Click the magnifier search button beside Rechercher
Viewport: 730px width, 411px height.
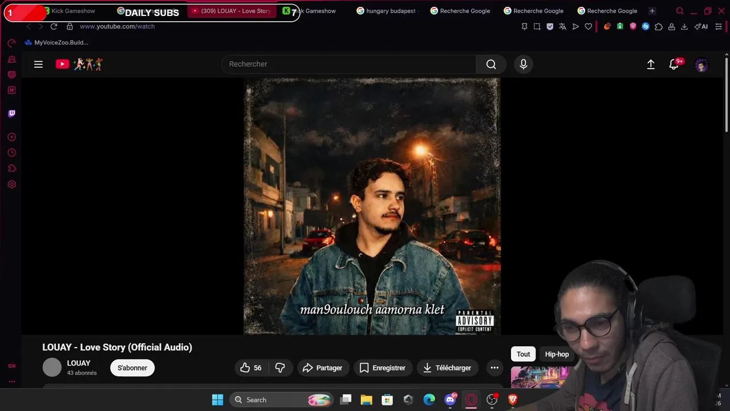coord(491,65)
